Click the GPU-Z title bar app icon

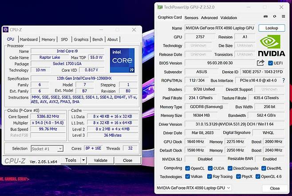click(160, 7)
